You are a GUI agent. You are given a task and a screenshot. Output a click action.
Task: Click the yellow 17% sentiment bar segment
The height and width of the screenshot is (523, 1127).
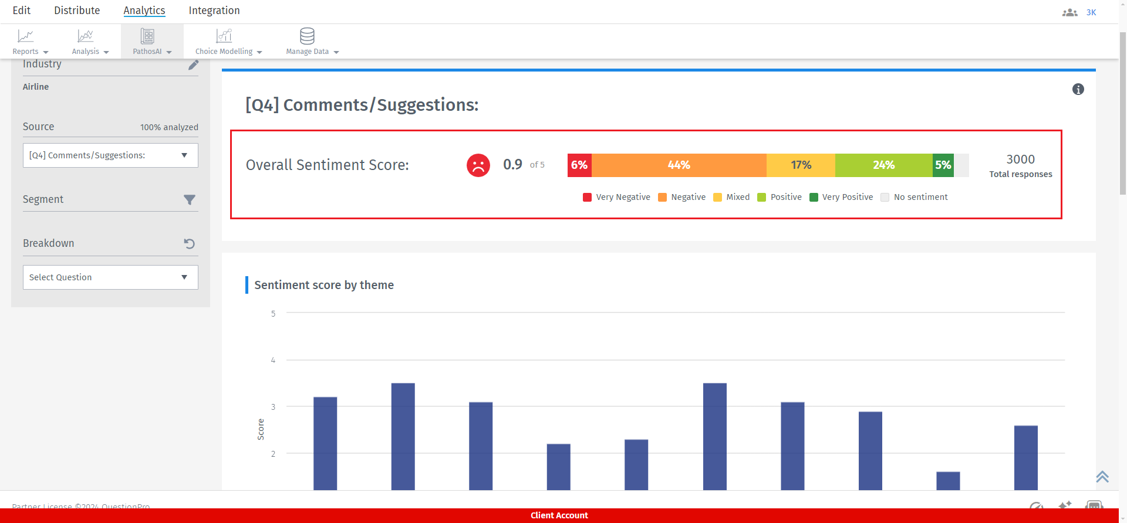click(x=801, y=165)
